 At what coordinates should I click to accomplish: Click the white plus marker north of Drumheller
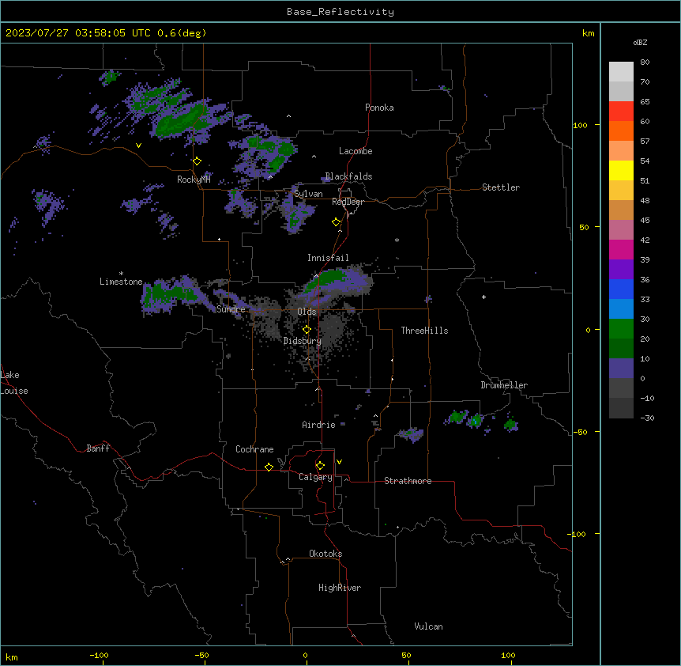point(483,297)
